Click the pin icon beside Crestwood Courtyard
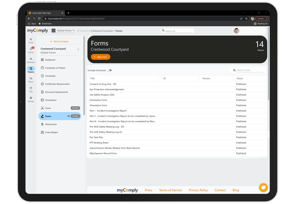Image resolution: width=296 pixels, height=204 pixels. pos(78,50)
